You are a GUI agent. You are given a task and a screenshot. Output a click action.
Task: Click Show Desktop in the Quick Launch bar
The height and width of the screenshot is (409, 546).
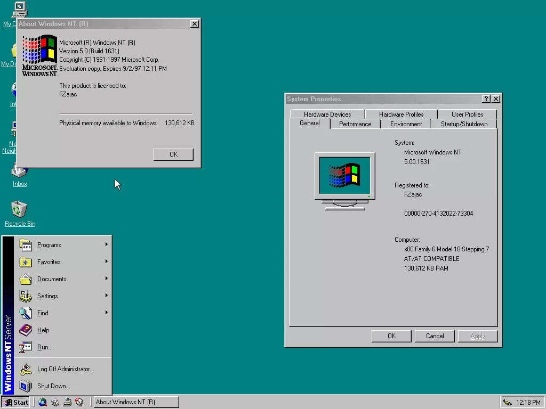click(x=55, y=403)
